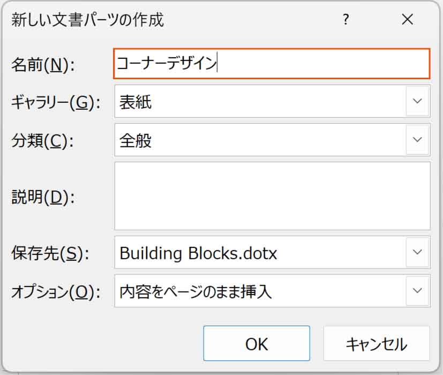This screenshot has height=375, width=443.
Task: Click the 保存先(S) label
Action: (x=49, y=253)
